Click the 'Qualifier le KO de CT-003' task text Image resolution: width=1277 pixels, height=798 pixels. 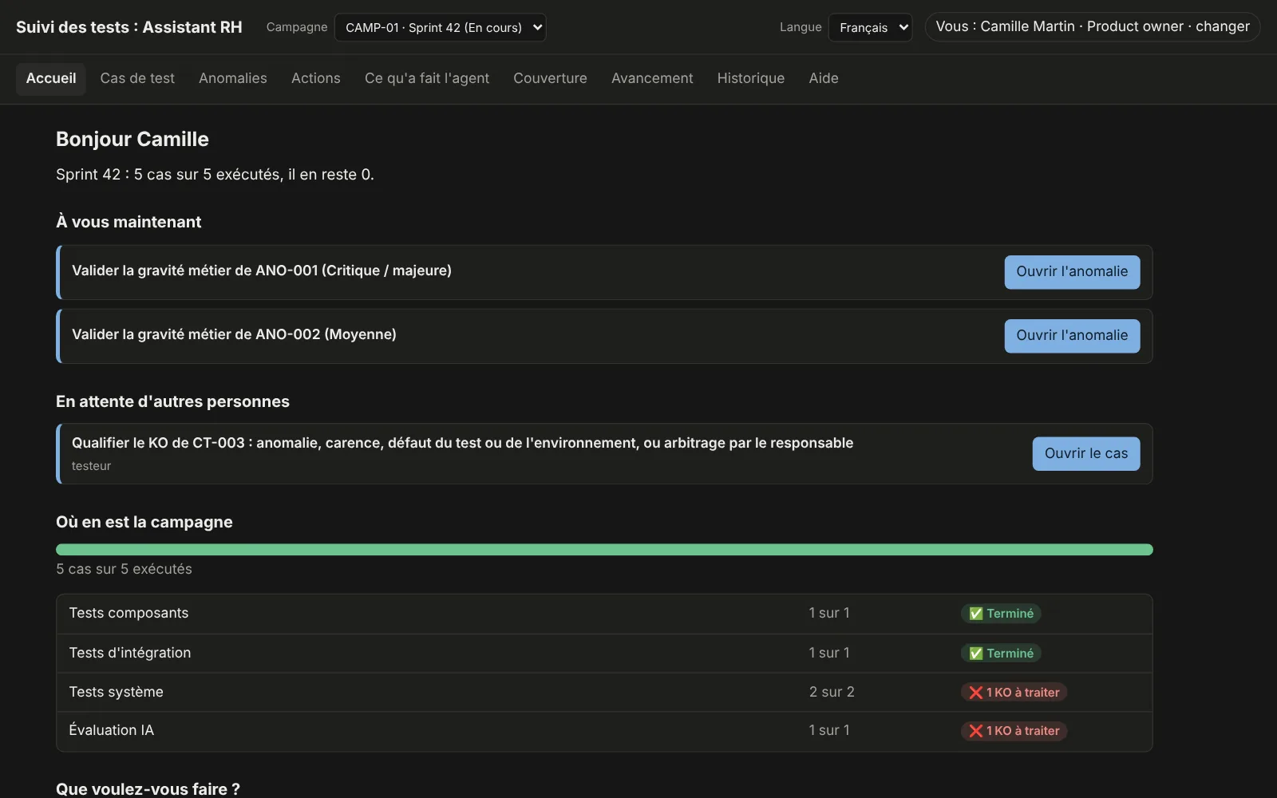pyautogui.click(x=462, y=443)
